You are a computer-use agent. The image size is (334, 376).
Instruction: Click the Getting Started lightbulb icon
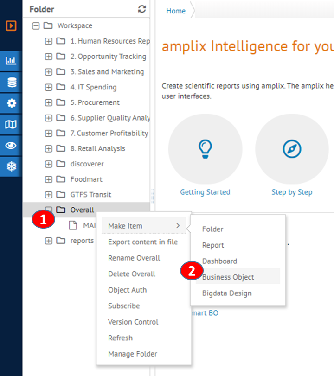tap(205, 149)
